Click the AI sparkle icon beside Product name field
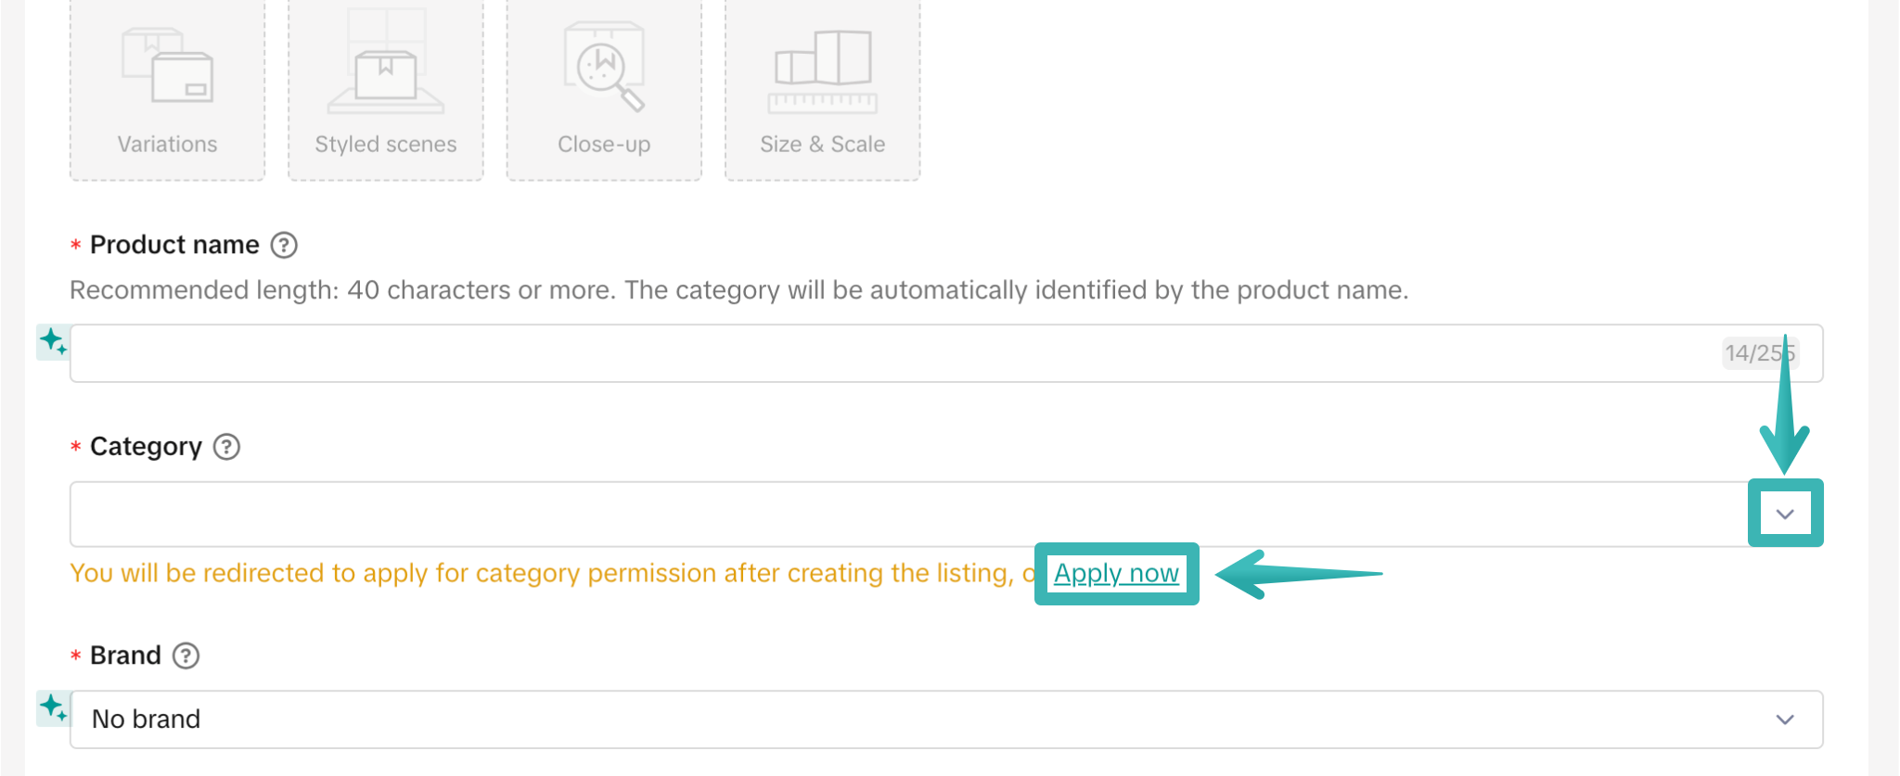The image size is (1900, 776). (52, 343)
